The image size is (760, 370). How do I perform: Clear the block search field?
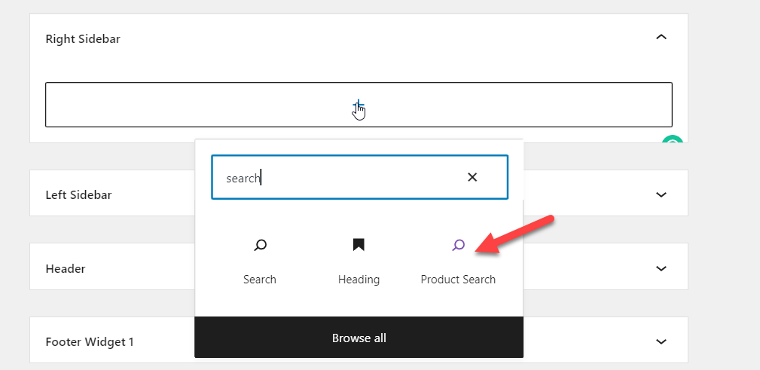(x=472, y=178)
